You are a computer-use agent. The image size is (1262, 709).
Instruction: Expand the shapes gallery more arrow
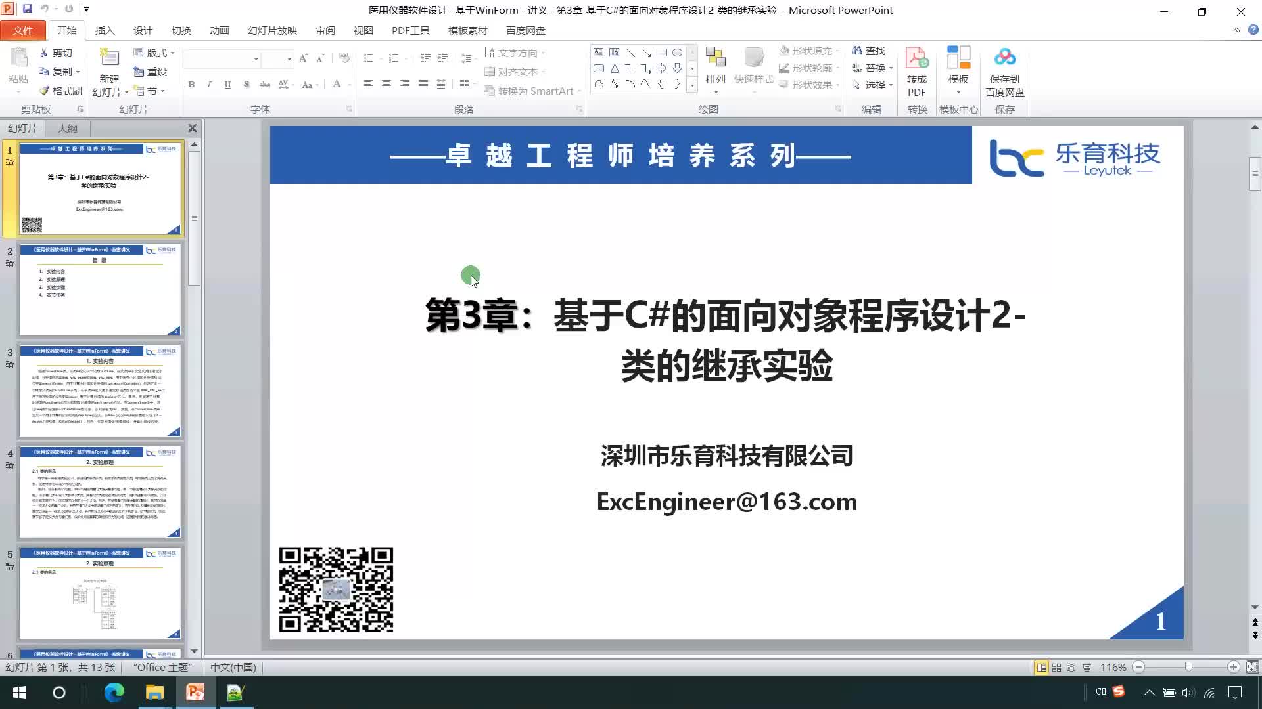[x=692, y=85]
